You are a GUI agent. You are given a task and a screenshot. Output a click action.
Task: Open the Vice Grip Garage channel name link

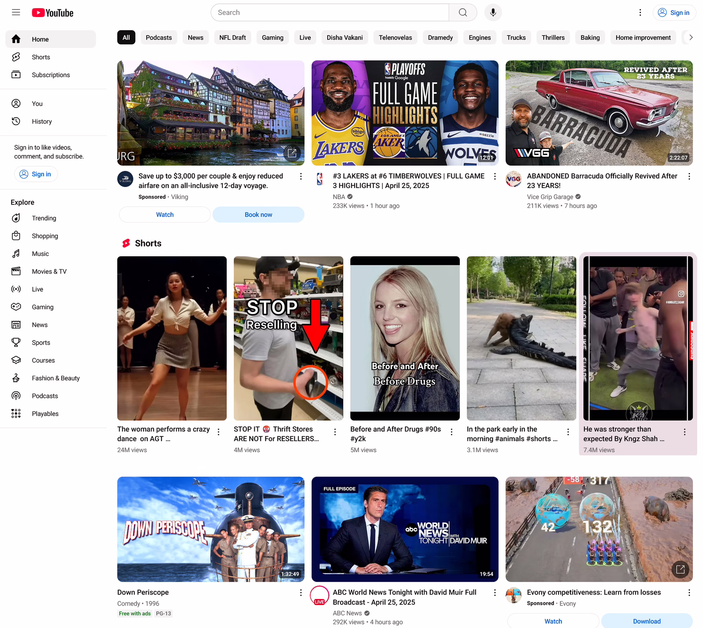pyautogui.click(x=550, y=197)
